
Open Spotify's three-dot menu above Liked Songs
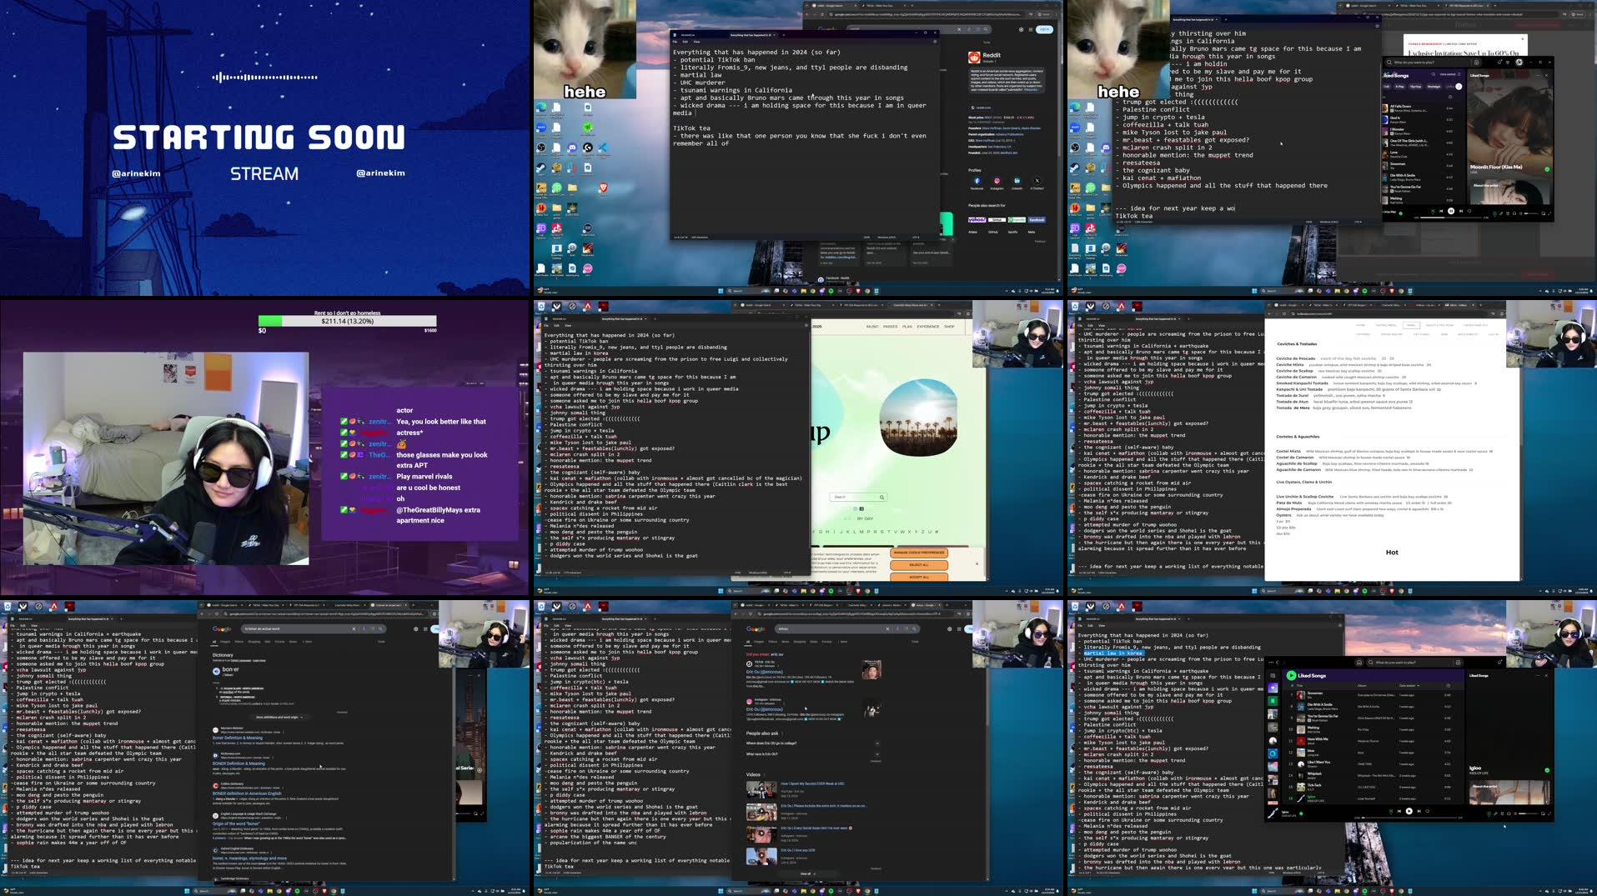1273,663
